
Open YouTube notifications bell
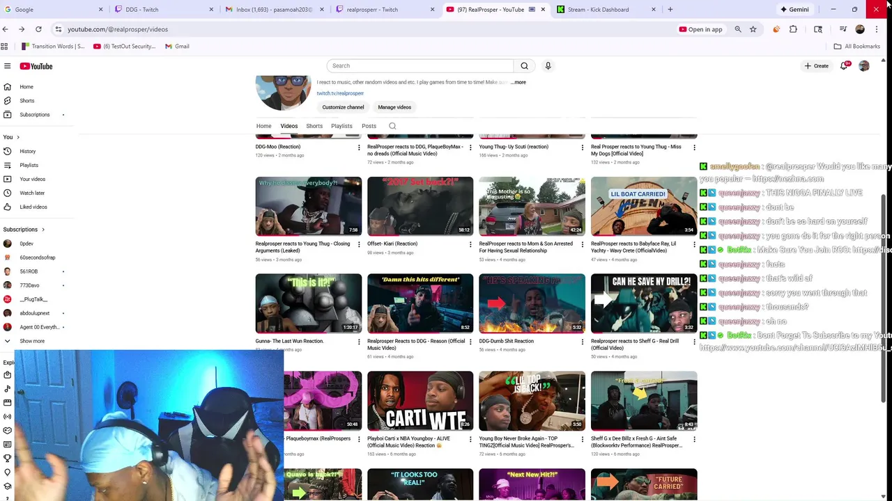click(x=844, y=65)
